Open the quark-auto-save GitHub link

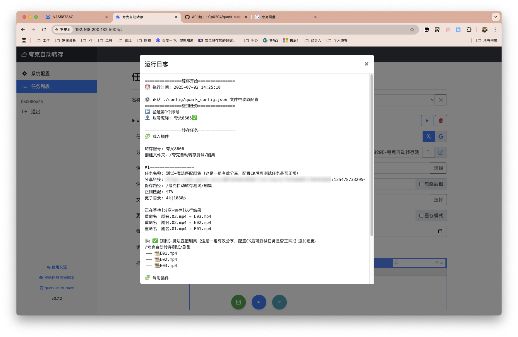(x=57, y=288)
